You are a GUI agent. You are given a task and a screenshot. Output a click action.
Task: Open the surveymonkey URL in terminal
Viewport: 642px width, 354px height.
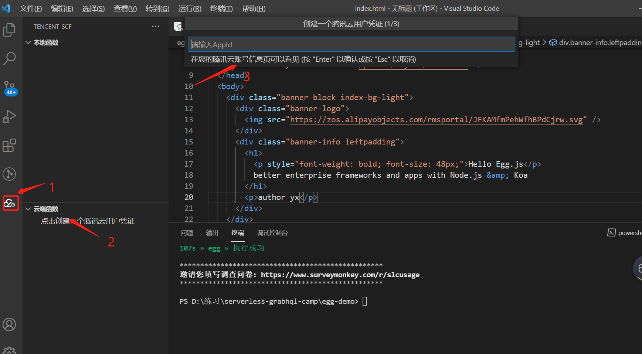pyautogui.click(x=340, y=275)
